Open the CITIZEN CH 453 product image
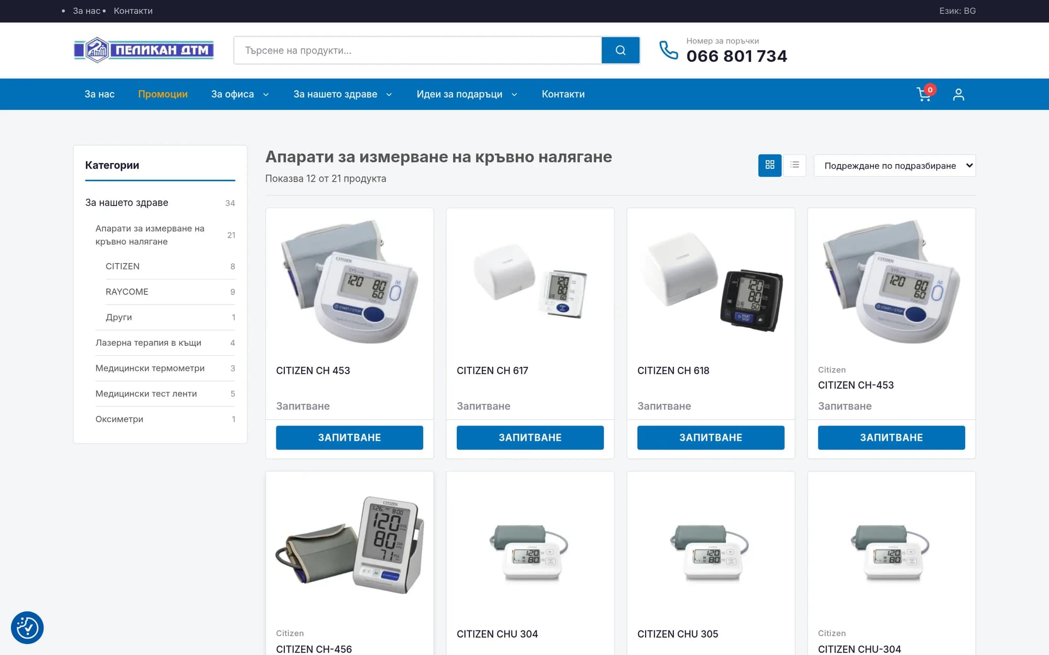 coord(349,282)
